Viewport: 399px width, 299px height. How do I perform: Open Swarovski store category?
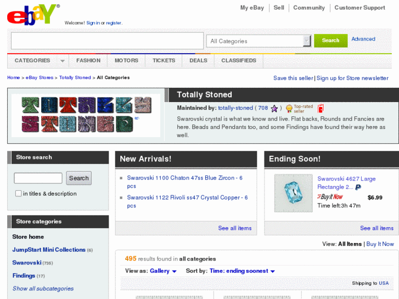[x=27, y=263]
